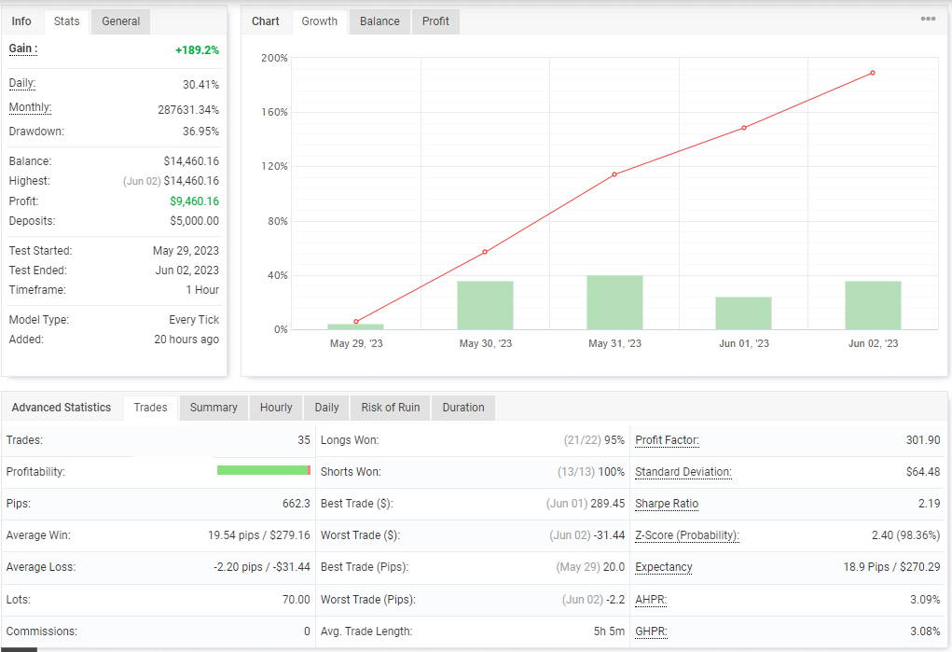Click the Z-Score (Probability) label
The image size is (952, 652).
pos(687,535)
